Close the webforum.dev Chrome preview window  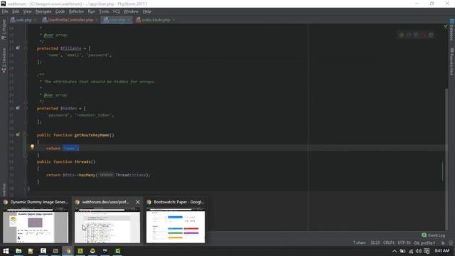[x=137, y=202]
